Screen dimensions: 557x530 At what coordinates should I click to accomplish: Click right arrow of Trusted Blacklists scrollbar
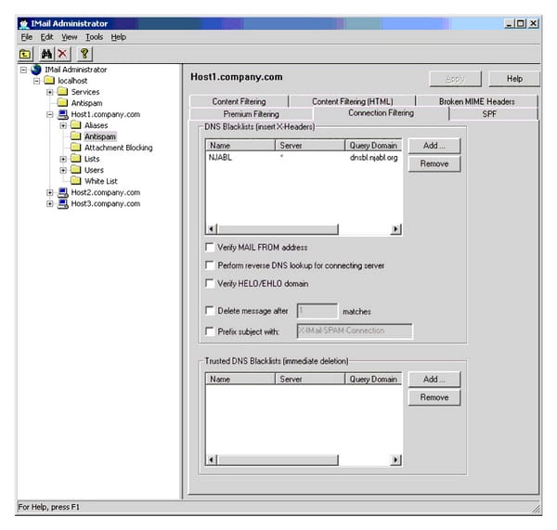(x=395, y=460)
